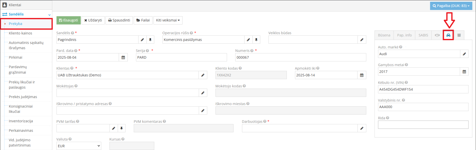The height and width of the screenshot is (150, 476).
Task: Click the calendar icon beside Apmokėti iki
Action: [361, 75]
